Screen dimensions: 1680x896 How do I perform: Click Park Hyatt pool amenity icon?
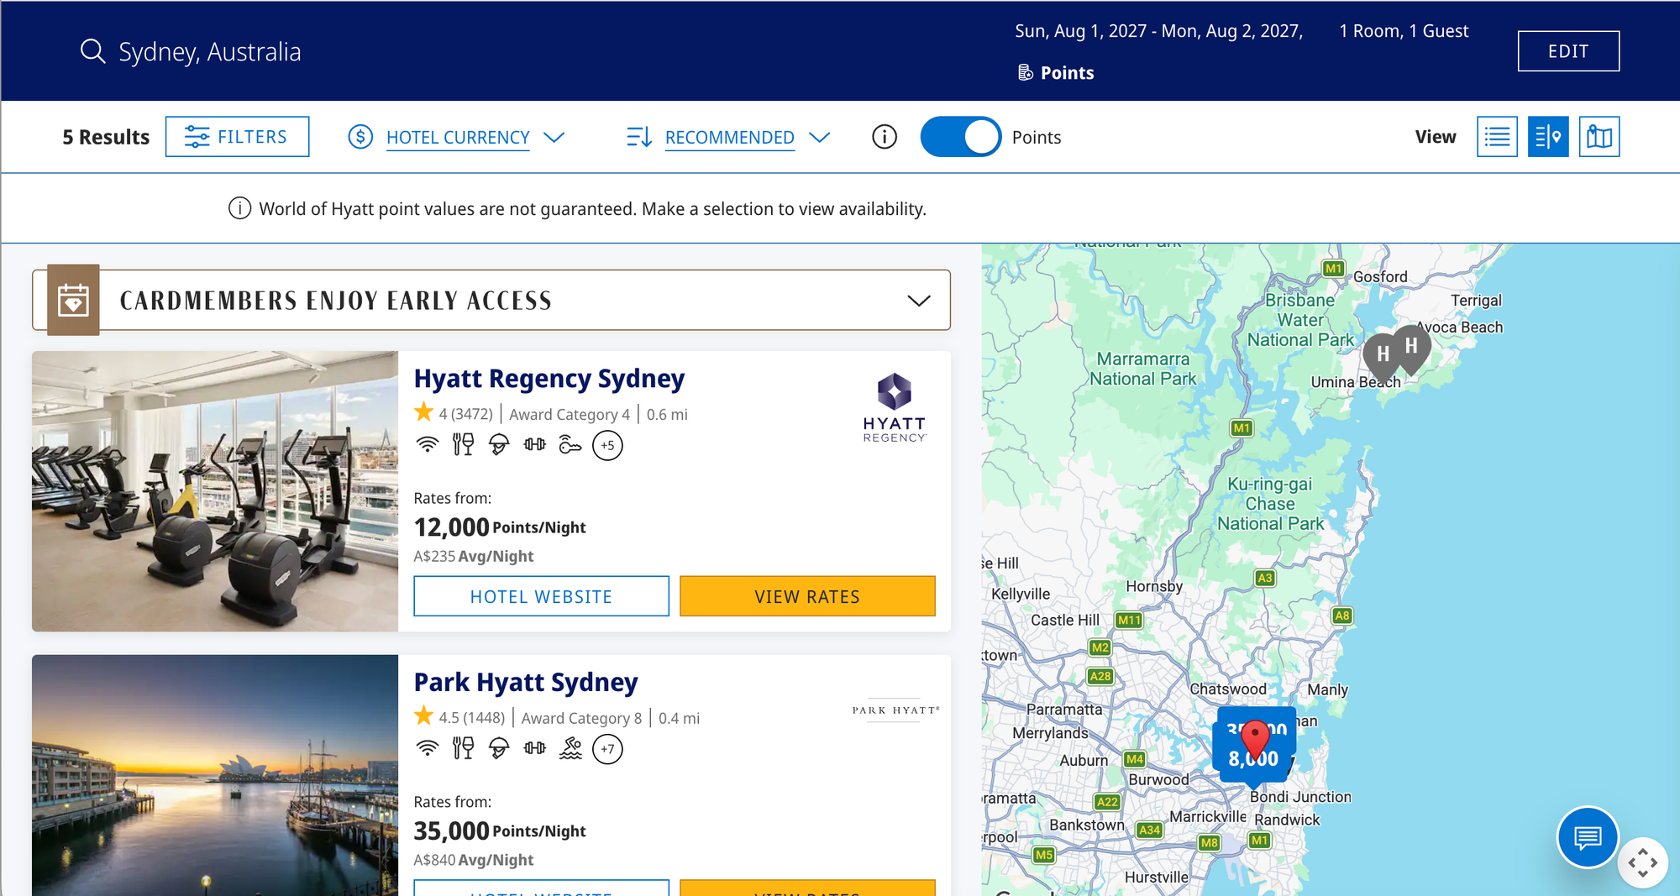pyautogui.click(x=570, y=748)
